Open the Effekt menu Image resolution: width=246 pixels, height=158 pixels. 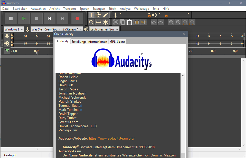(x=112, y=9)
